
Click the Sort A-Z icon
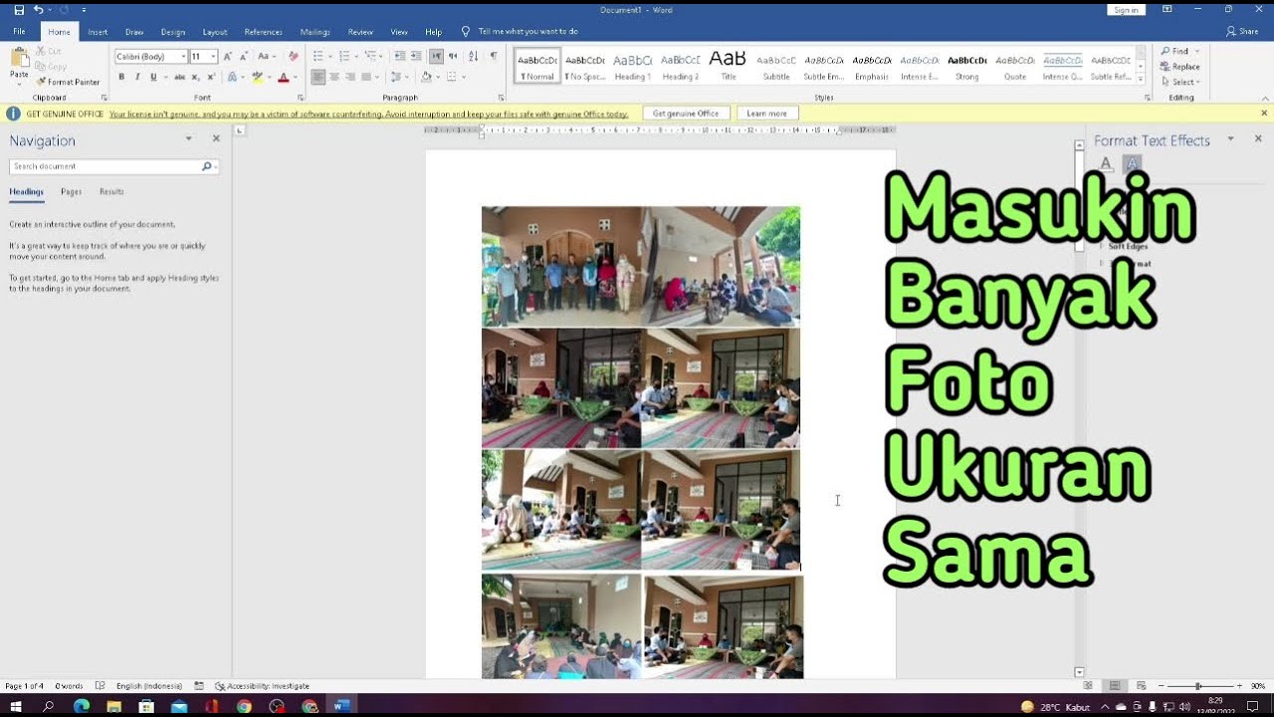tap(474, 57)
